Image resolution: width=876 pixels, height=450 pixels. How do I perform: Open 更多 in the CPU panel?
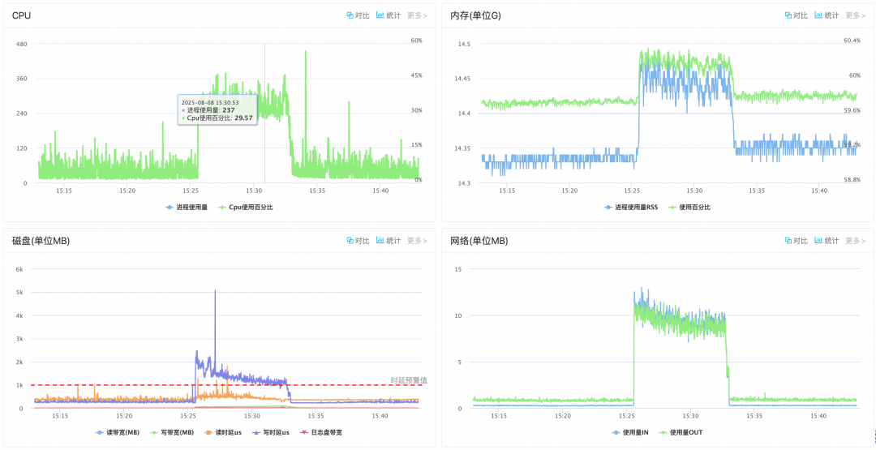tap(417, 15)
